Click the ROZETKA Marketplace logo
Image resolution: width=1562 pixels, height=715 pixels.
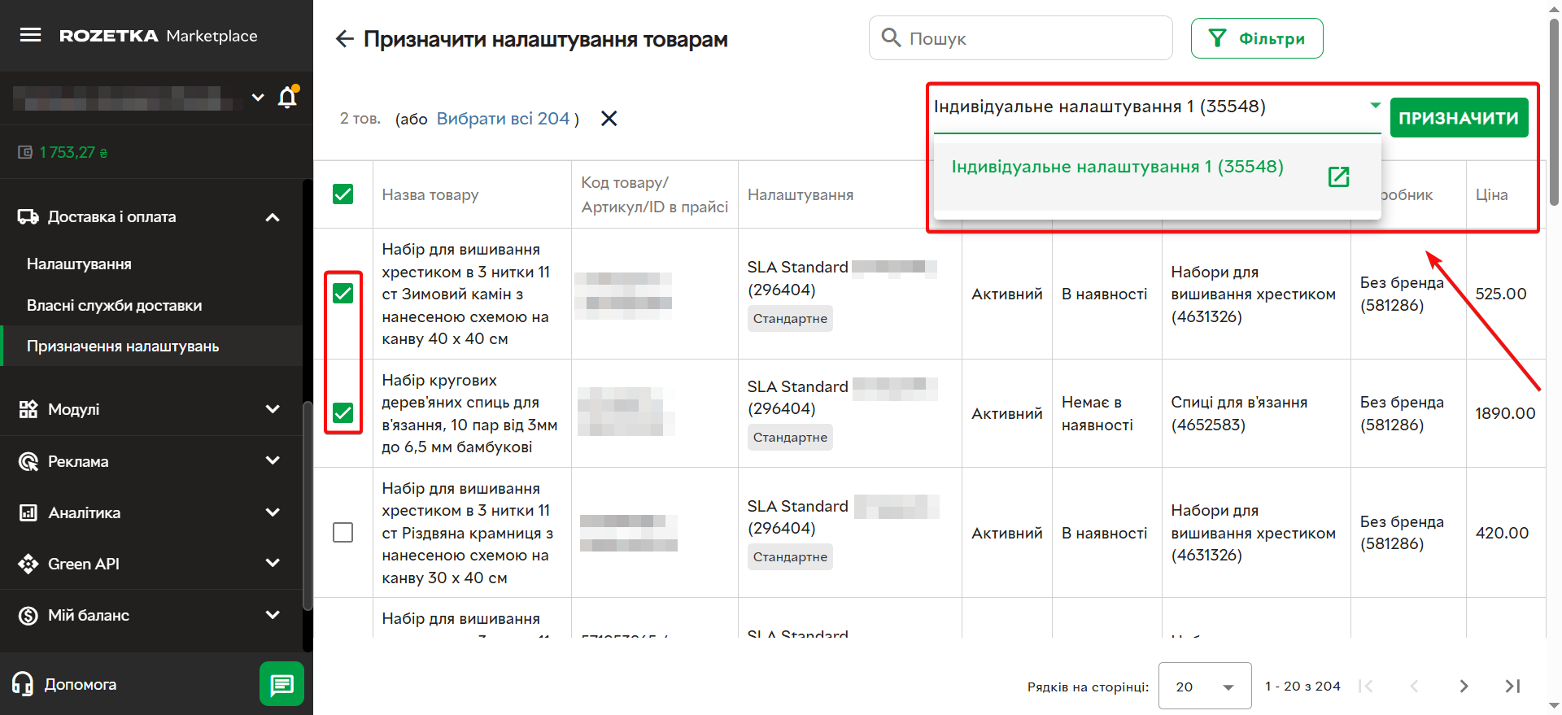(x=158, y=36)
